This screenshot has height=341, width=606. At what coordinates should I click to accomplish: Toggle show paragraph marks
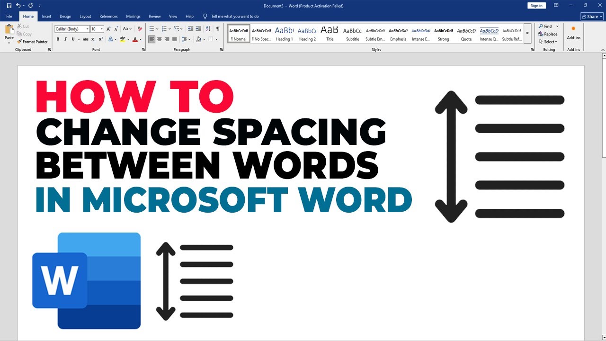click(218, 29)
